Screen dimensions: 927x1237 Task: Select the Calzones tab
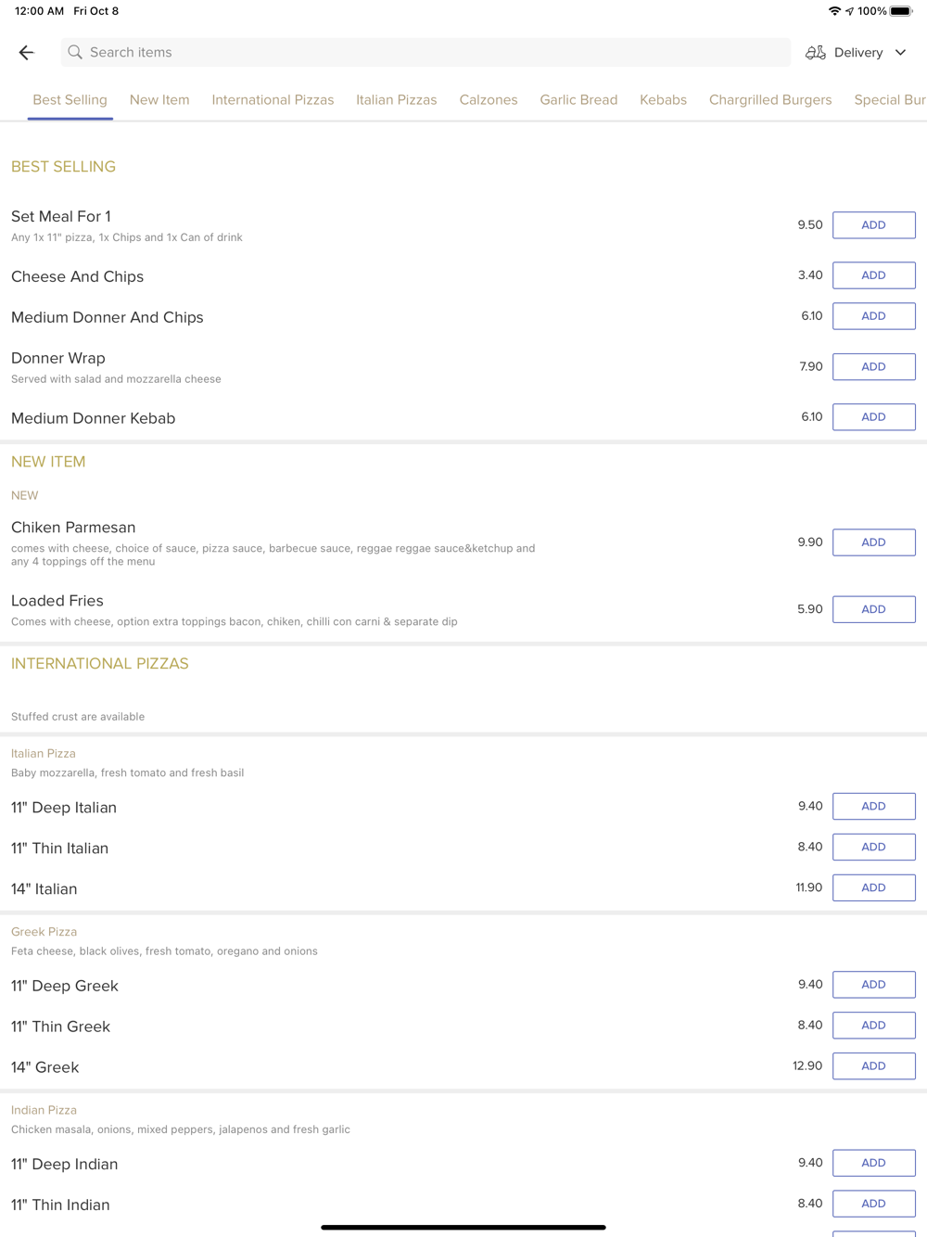pyautogui.click(x=489, y=100)
